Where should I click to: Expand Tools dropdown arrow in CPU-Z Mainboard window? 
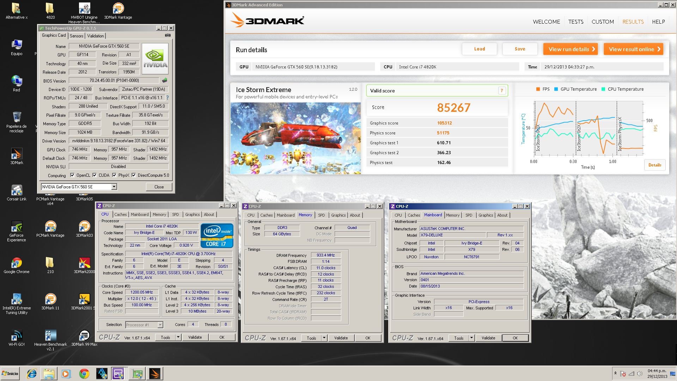[472, 338]
